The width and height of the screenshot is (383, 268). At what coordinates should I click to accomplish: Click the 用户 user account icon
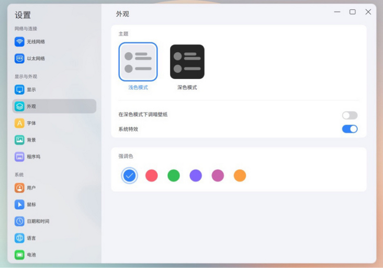tap(19, 188)
